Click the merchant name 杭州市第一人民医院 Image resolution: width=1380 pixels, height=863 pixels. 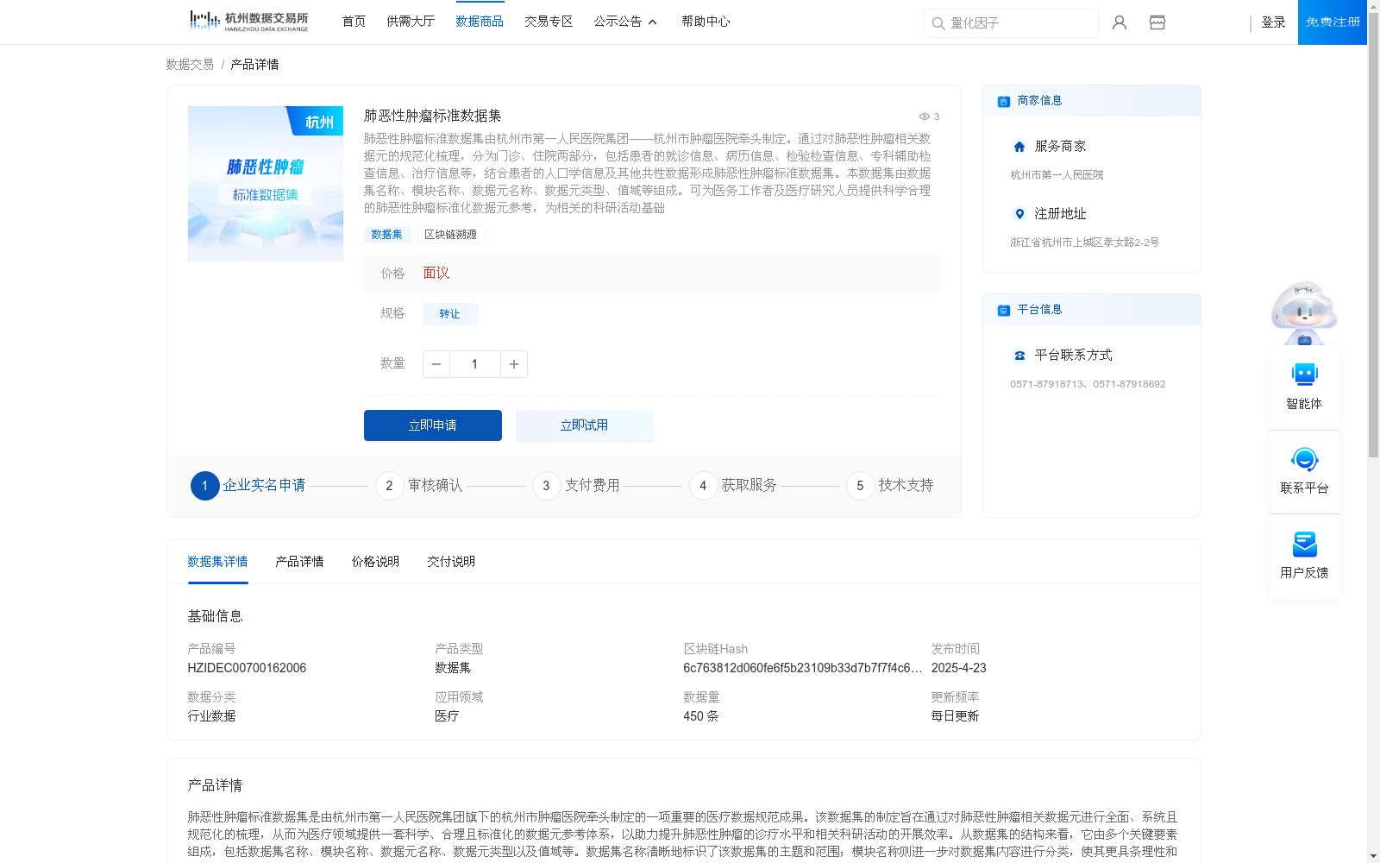[1057, 175]
